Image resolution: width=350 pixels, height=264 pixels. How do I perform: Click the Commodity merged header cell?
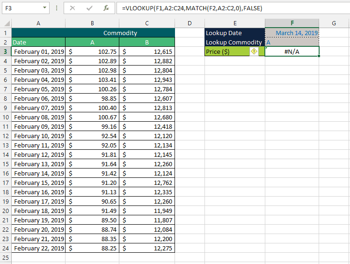(x=93, y=33)
